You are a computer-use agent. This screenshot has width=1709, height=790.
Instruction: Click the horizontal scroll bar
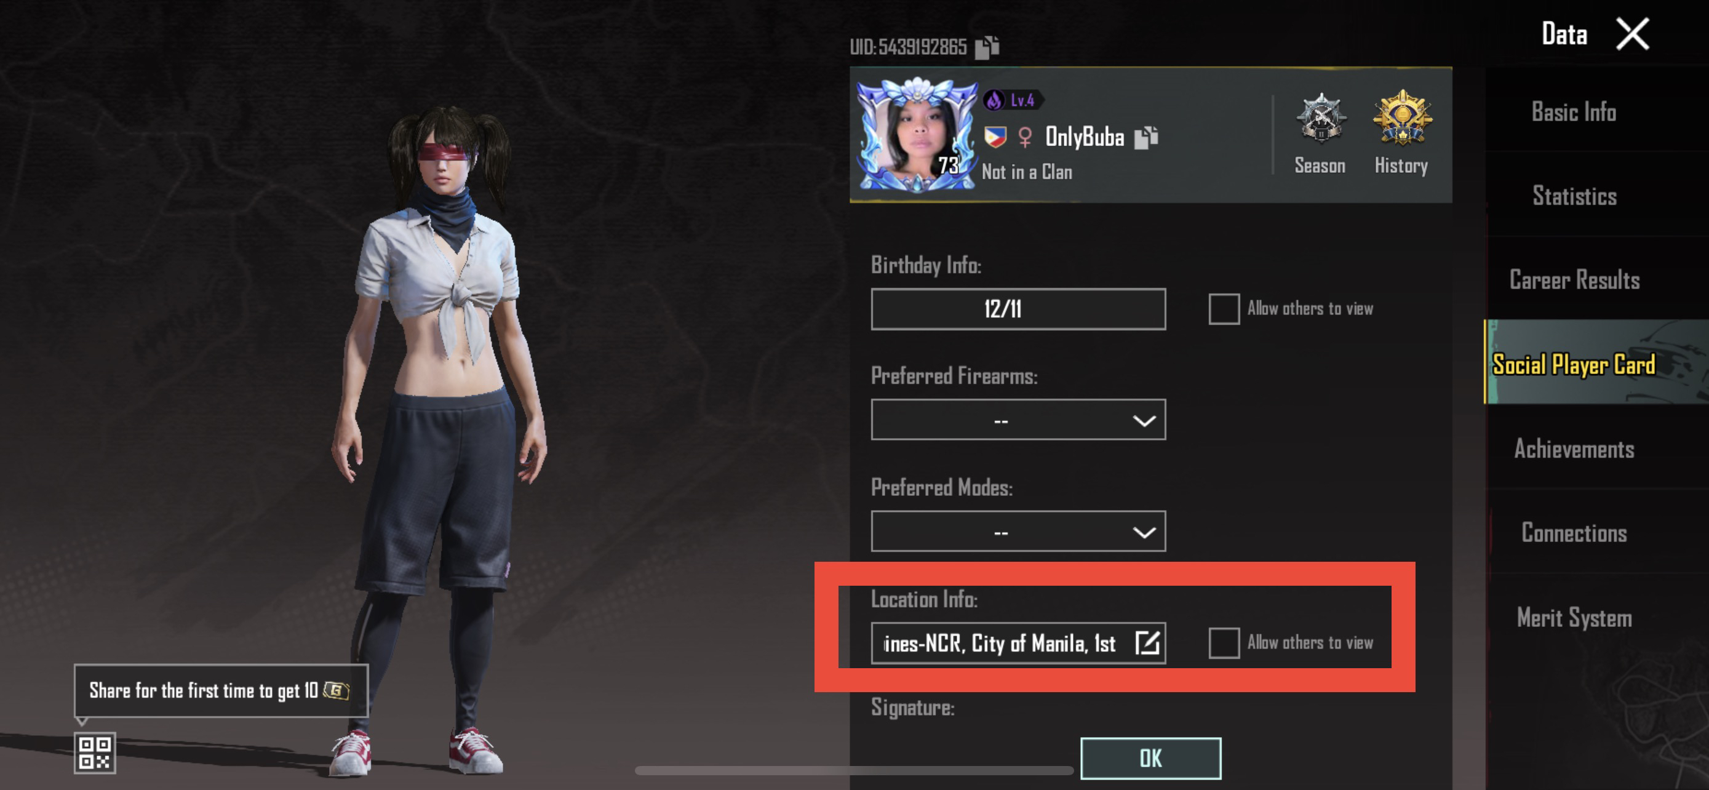[854, 771]
